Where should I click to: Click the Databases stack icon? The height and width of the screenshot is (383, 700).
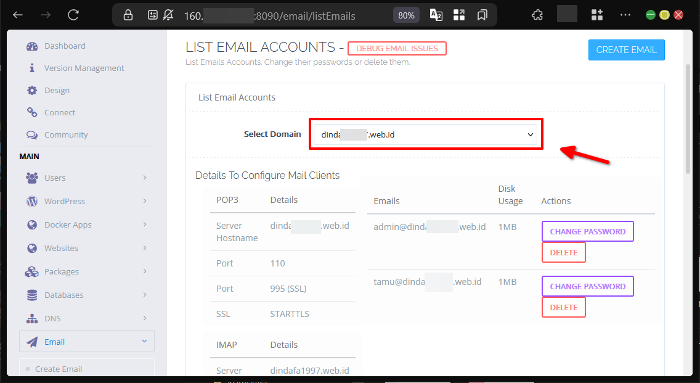coord(32,295)
